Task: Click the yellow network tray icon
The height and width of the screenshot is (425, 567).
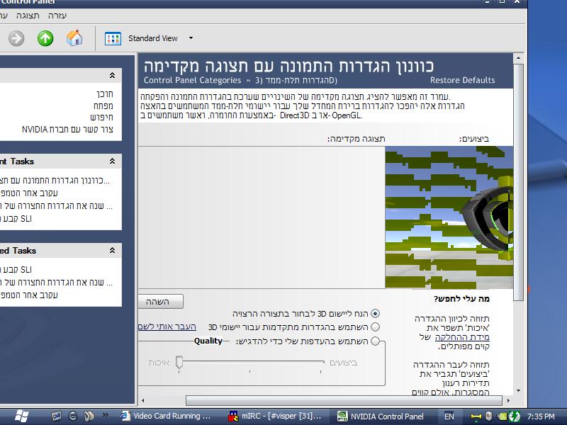Action: (x=476, y=416)
